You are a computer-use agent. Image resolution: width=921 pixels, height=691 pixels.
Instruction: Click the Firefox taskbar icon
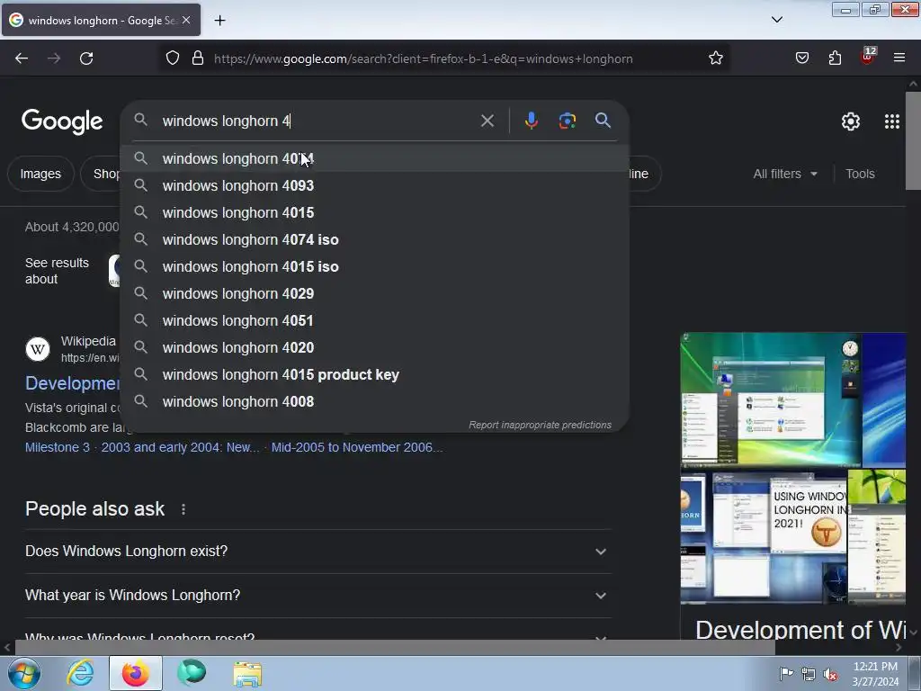pos(135,673)
